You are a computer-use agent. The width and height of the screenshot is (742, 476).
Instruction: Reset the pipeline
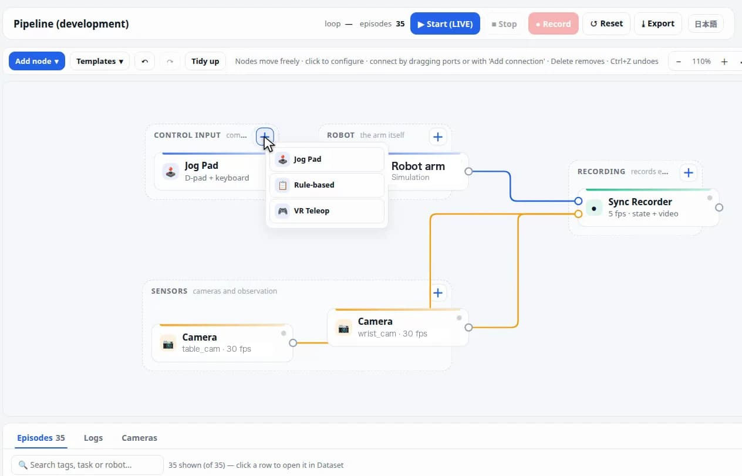(x=606, y=23)
